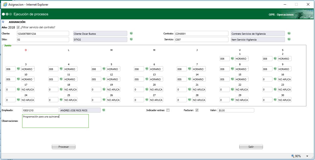
Task: Click lookup icon beside Item Servicio Vigilancia
Action: 289,39
